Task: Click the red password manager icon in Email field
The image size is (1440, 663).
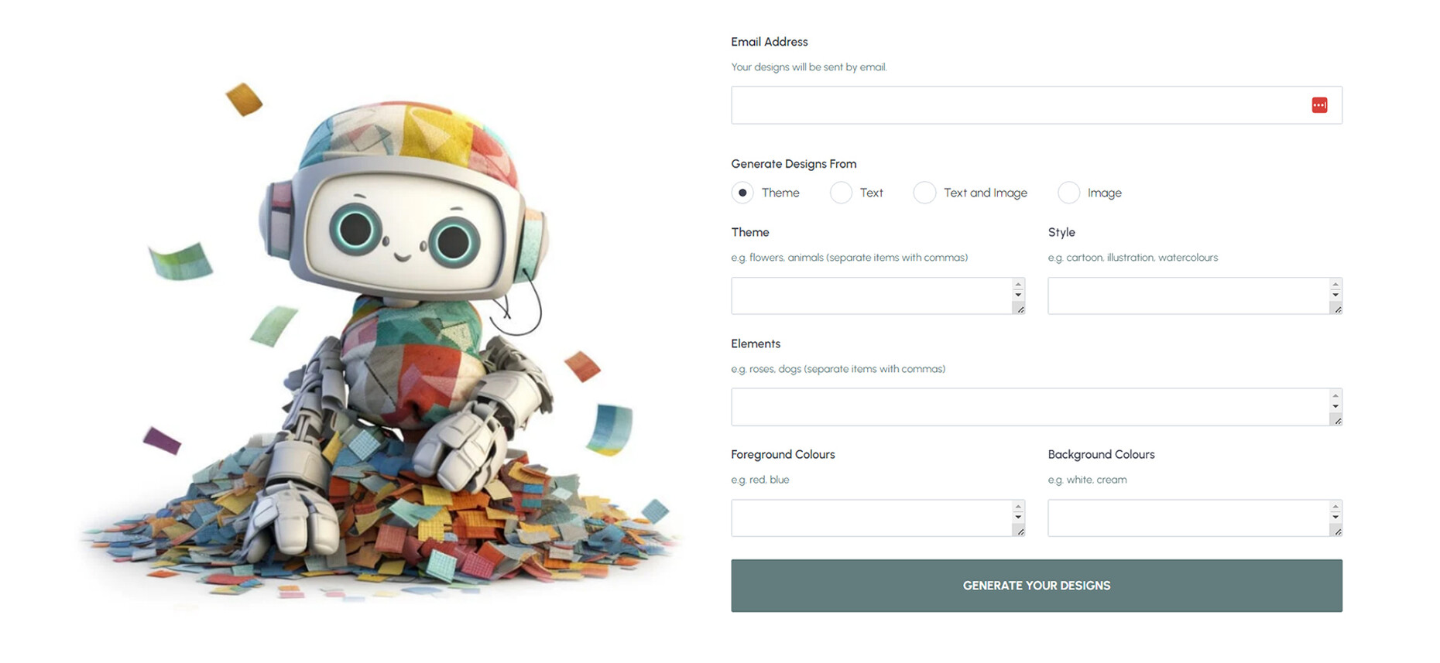Action: 1319,105
